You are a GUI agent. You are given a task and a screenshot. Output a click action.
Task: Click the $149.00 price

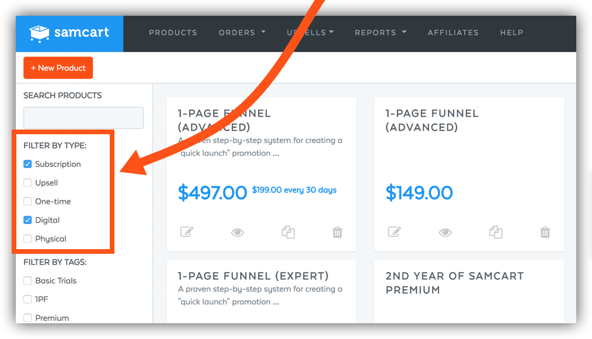click(419, 193)
